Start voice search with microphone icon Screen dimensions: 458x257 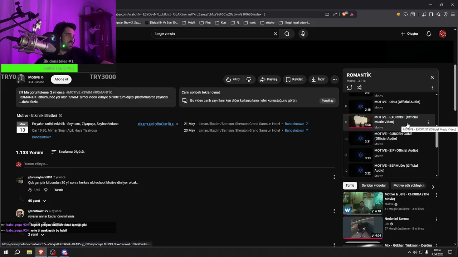(x=303, y=34)
